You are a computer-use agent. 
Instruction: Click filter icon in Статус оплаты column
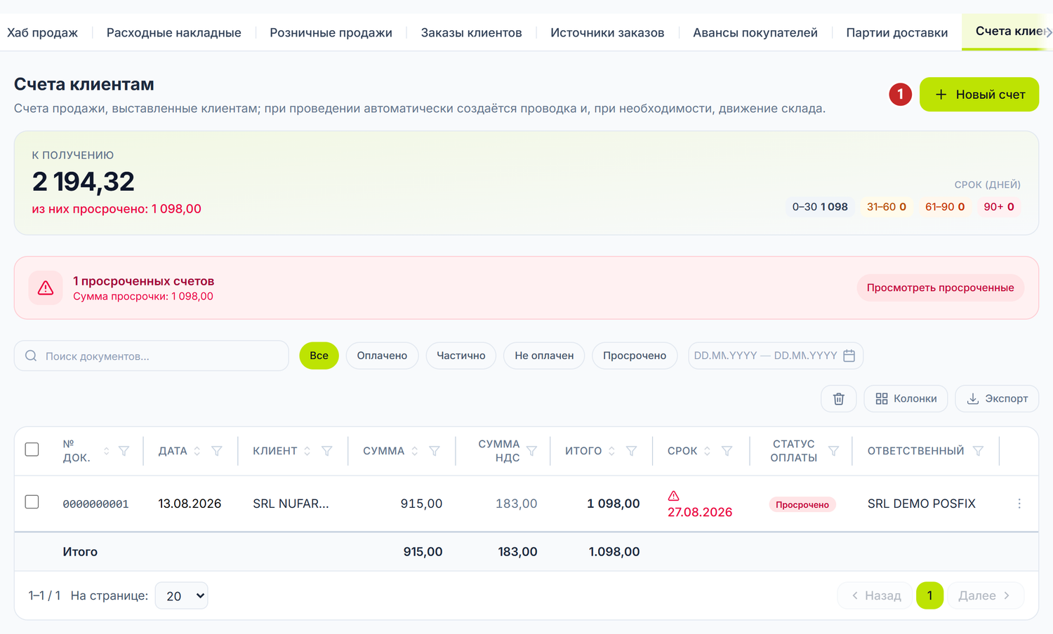click(x=833, y=451)
